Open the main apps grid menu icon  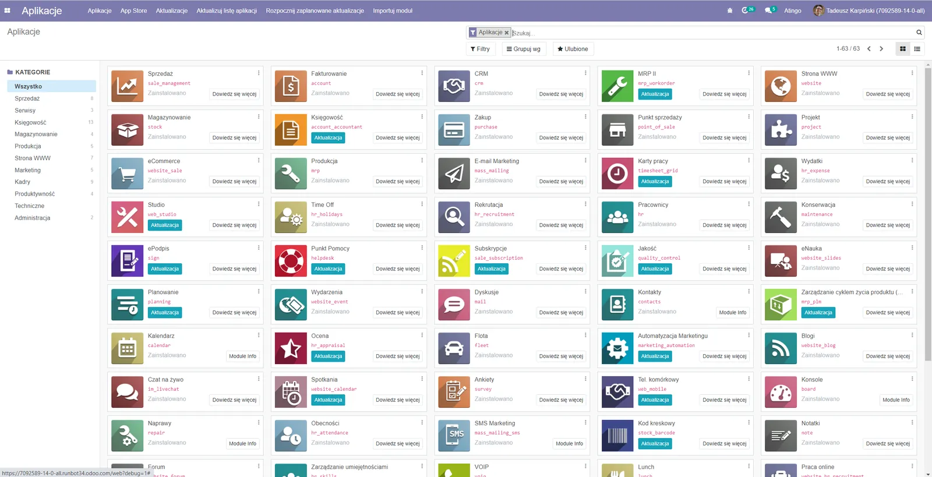pyautogui.click(x=8, y=10)
